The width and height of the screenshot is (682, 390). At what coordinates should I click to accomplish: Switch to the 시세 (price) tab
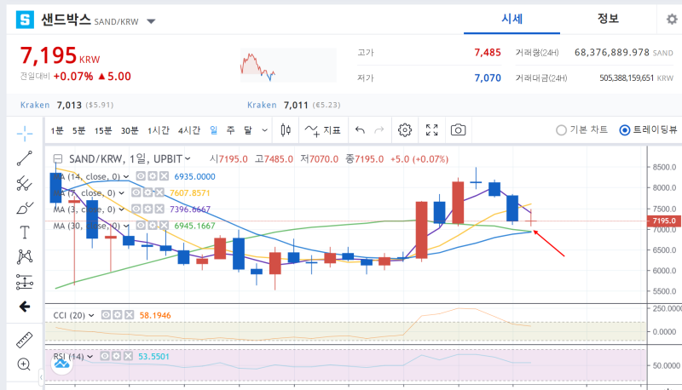tap(512, 19)
